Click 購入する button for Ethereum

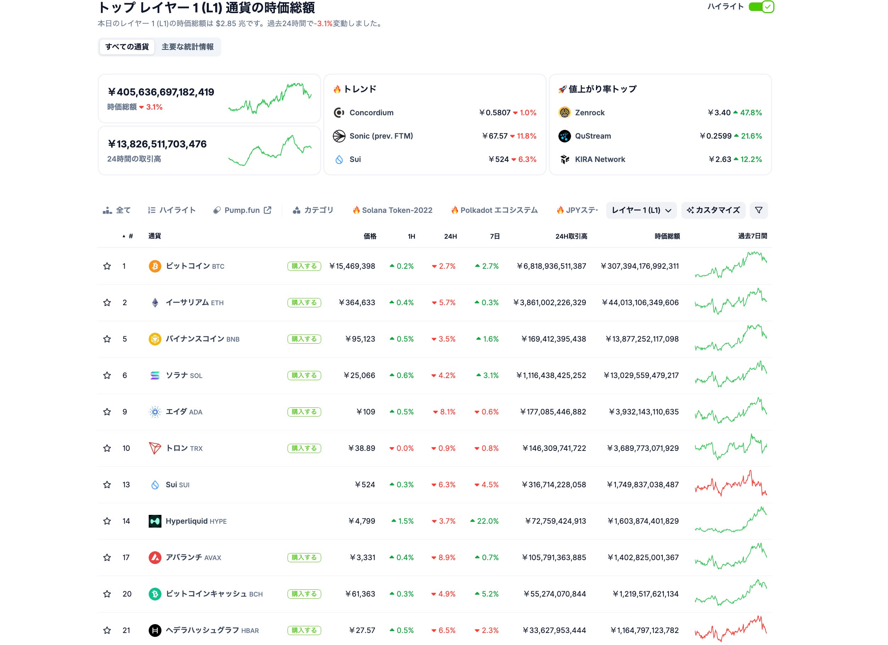[304, 303]
